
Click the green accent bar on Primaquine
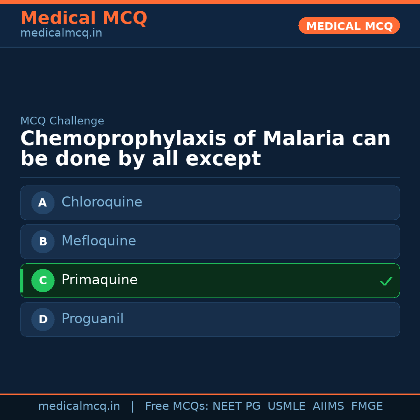(22, 280)
